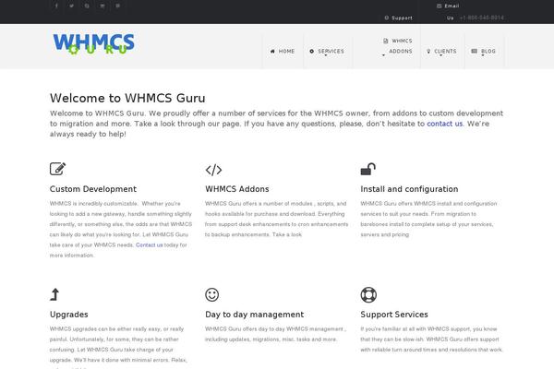
Task: Open the Email Us link
Action: [x=448, y=12]
